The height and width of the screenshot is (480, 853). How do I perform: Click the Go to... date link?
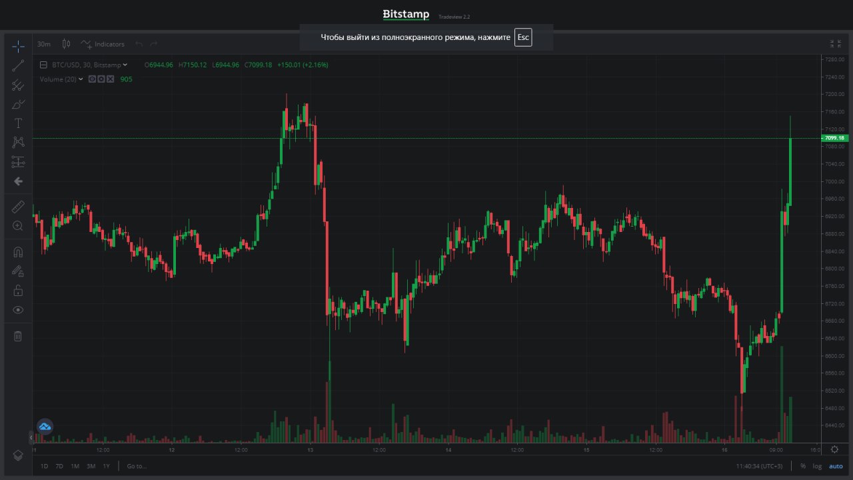[x=137, y=466]
